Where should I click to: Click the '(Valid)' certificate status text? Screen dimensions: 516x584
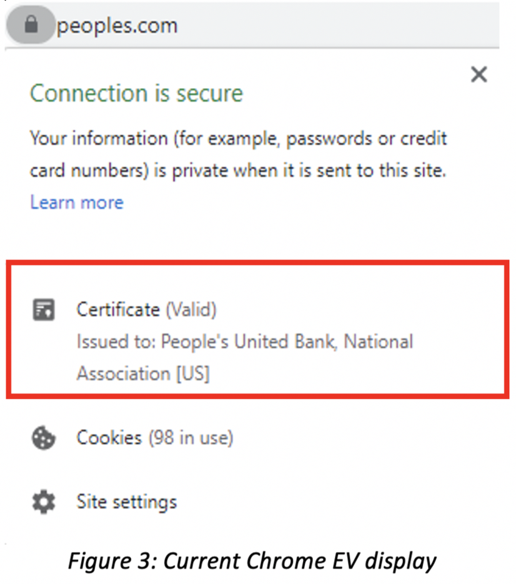pos(191,309)
